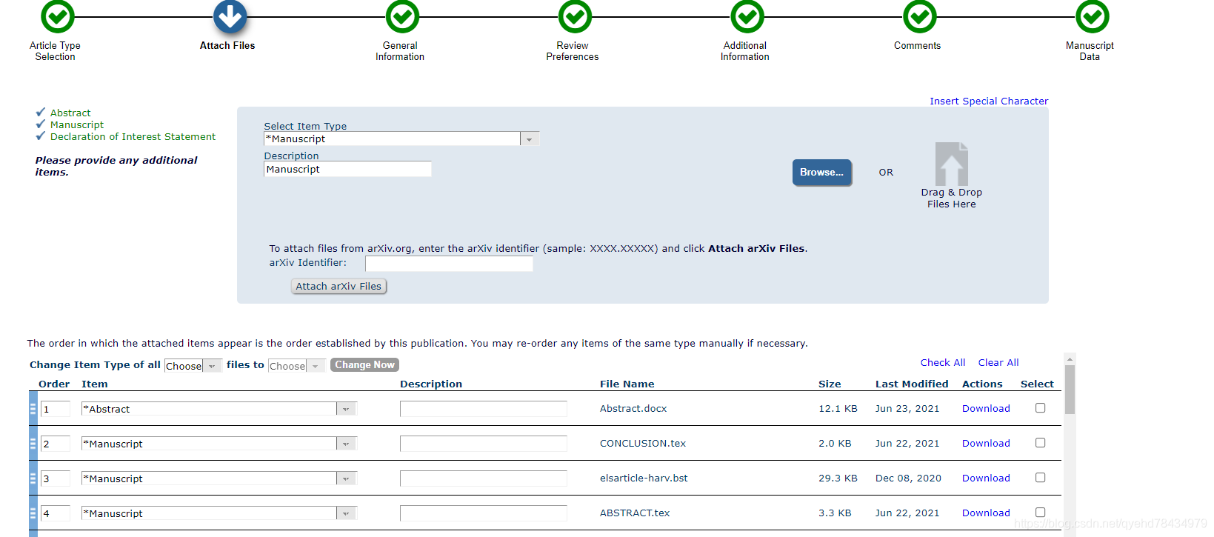Go to the Comments step label

coord(917,46)
